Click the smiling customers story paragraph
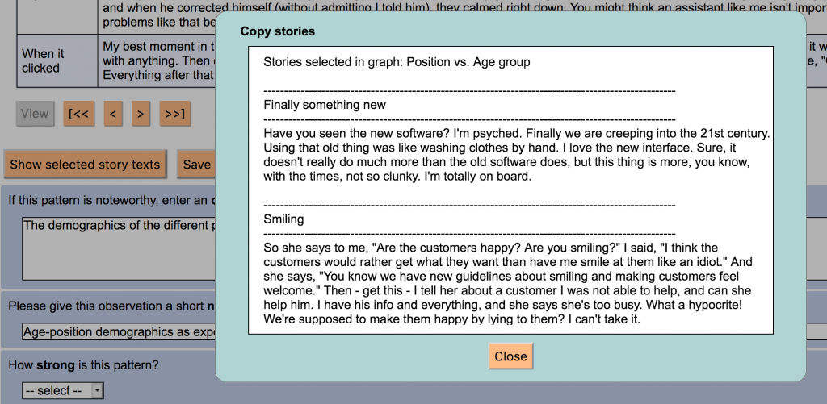 click(509, 283)
